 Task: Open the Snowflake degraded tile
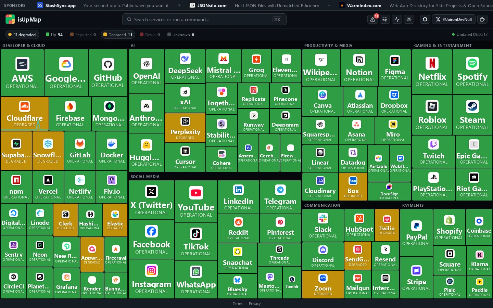click(x=48, y=151)
